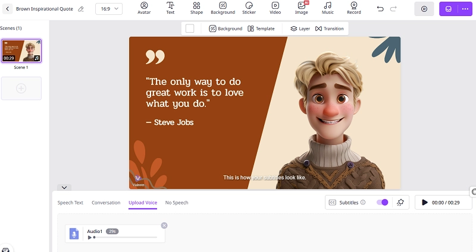Remove the Audio1 clip

click(x=164, y=225)
